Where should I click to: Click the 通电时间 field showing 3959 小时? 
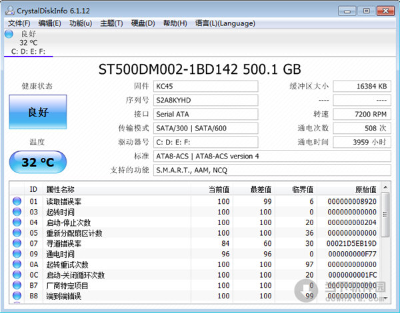[x=362, y=143]
